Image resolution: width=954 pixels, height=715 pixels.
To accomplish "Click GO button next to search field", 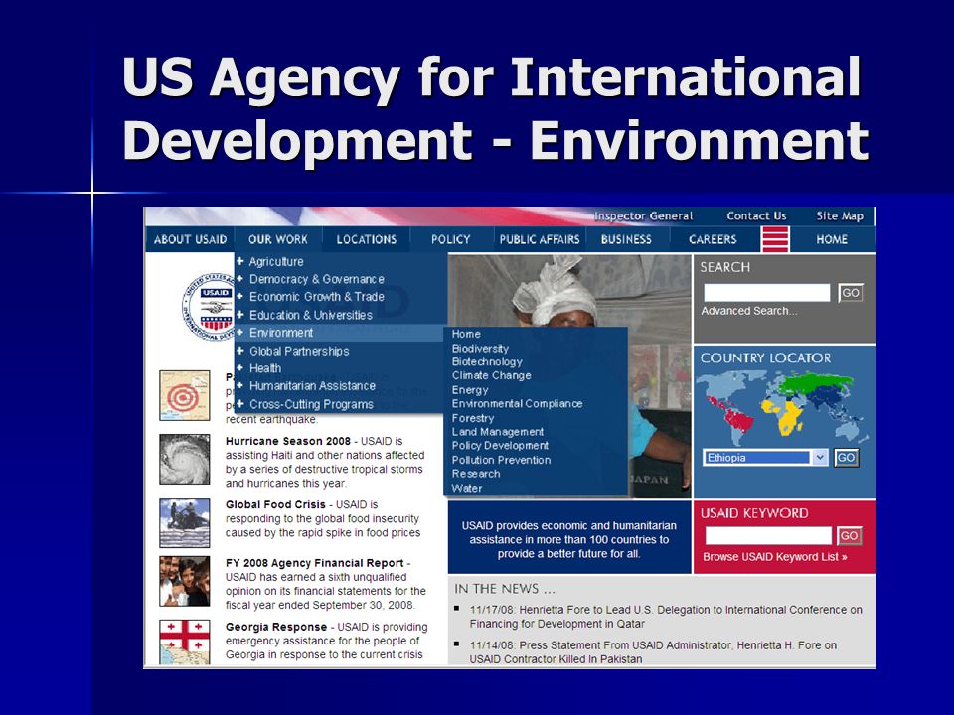I will click(850, 293).
